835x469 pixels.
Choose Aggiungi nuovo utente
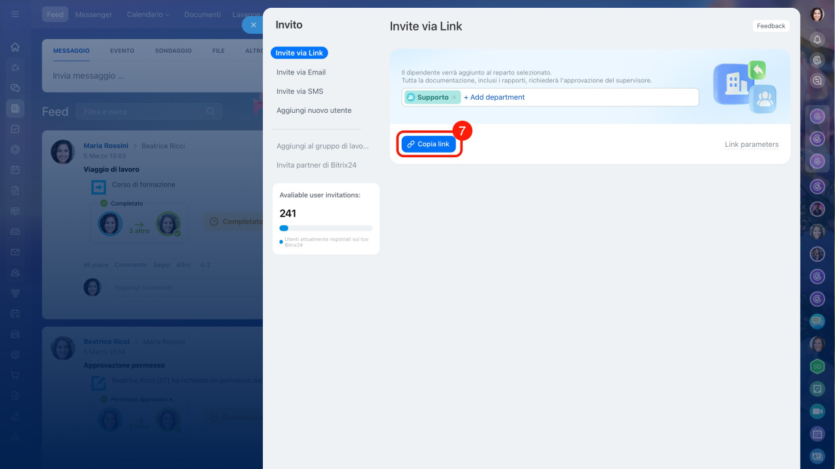314,110
